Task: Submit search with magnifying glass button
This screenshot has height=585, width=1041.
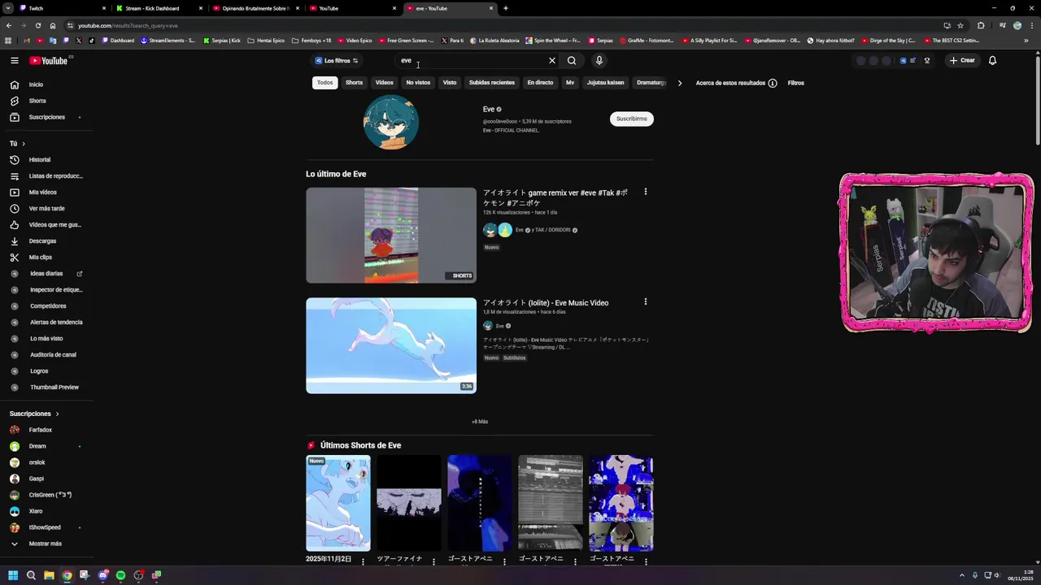Action: click(x=572, y=60)
